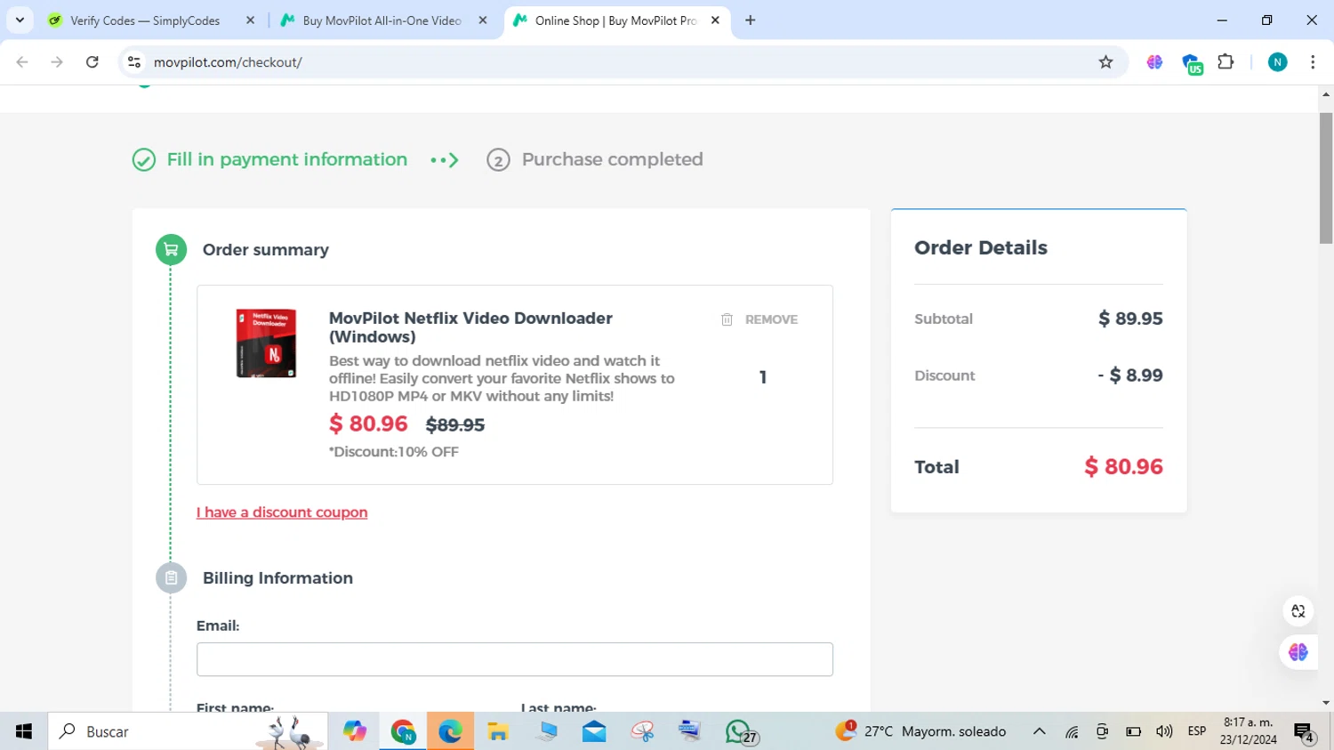Screen dimensions: 1334x750
Task: Go back to the previous page
Action: tap(22, 62)
